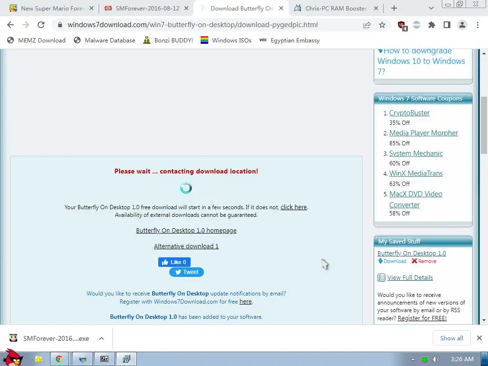This screenshot has width=488, height=366.
Task: Open the Malware Database bookmark
Action: tap(104, 40)
